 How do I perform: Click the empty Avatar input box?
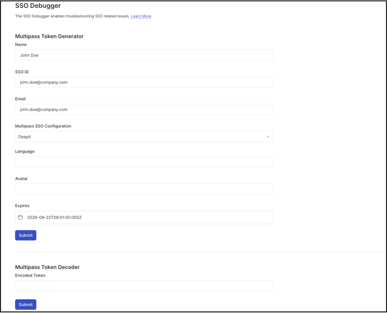(144, 189)
